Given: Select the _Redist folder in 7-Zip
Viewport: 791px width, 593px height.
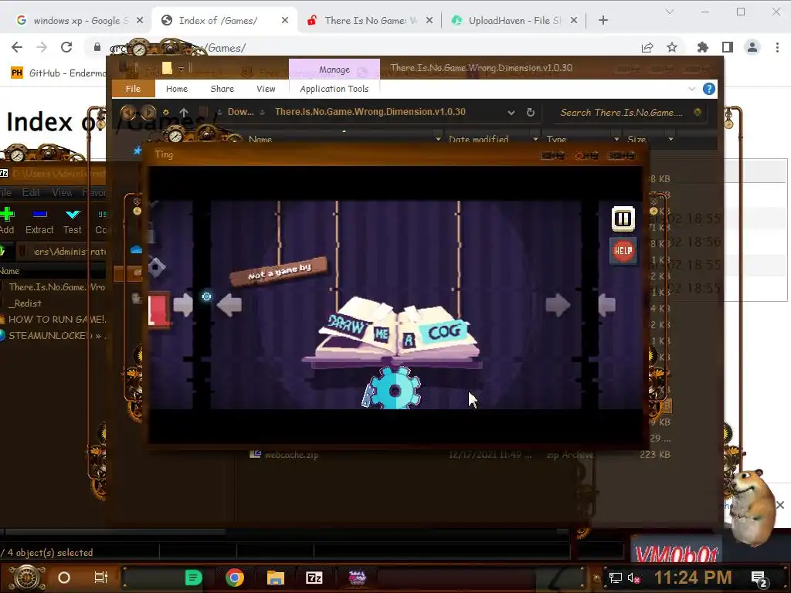Looking at the screenshot, I should [27, 303].
